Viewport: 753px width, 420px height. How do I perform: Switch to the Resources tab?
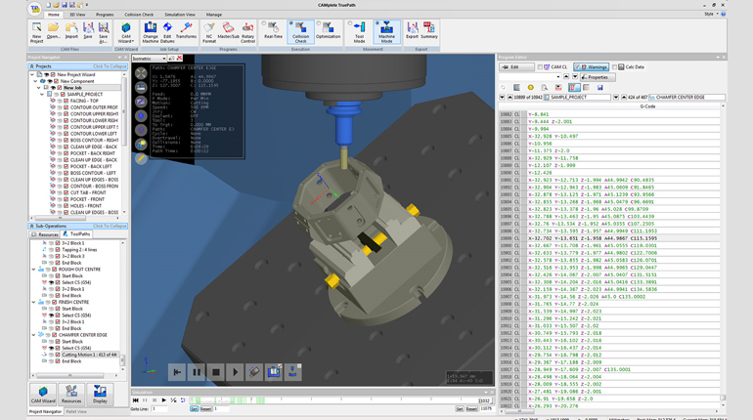point(45,234)
